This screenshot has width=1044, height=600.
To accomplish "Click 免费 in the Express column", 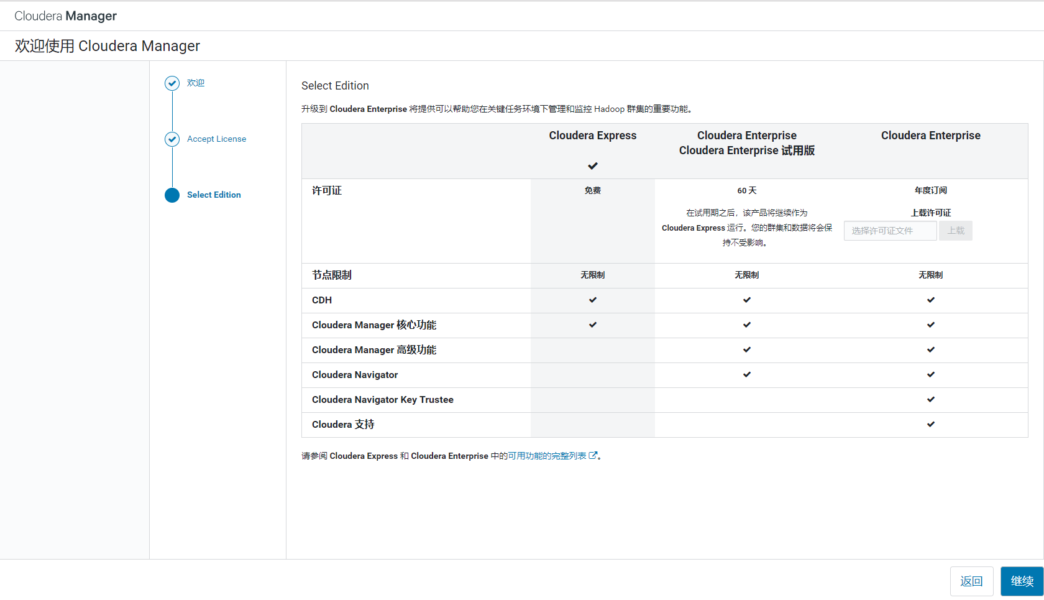I will pyautogui.click(x=593, y=191).
